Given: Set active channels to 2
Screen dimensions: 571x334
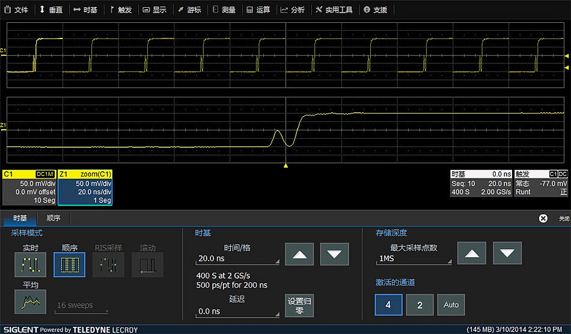Looking at the screenshot, I should coord(420,305).
